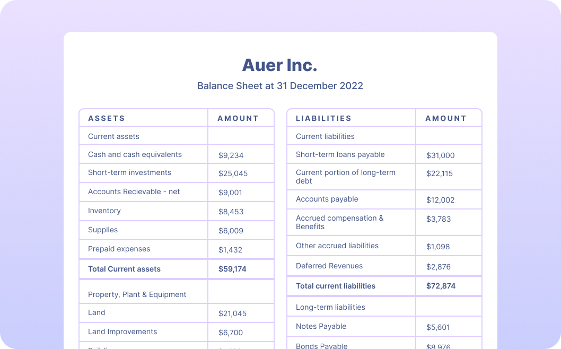561x349 pixels.
Task: Click the Accounts payable amount $12,002
Action: pyautogui.click(x=440, y=200)
